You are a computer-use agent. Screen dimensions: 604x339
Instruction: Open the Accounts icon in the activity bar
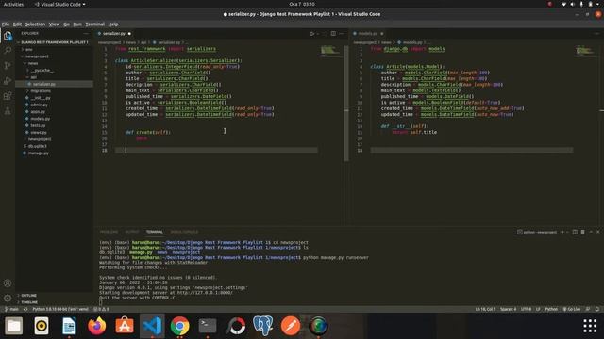pyautogui.click(x=8, y=283)
